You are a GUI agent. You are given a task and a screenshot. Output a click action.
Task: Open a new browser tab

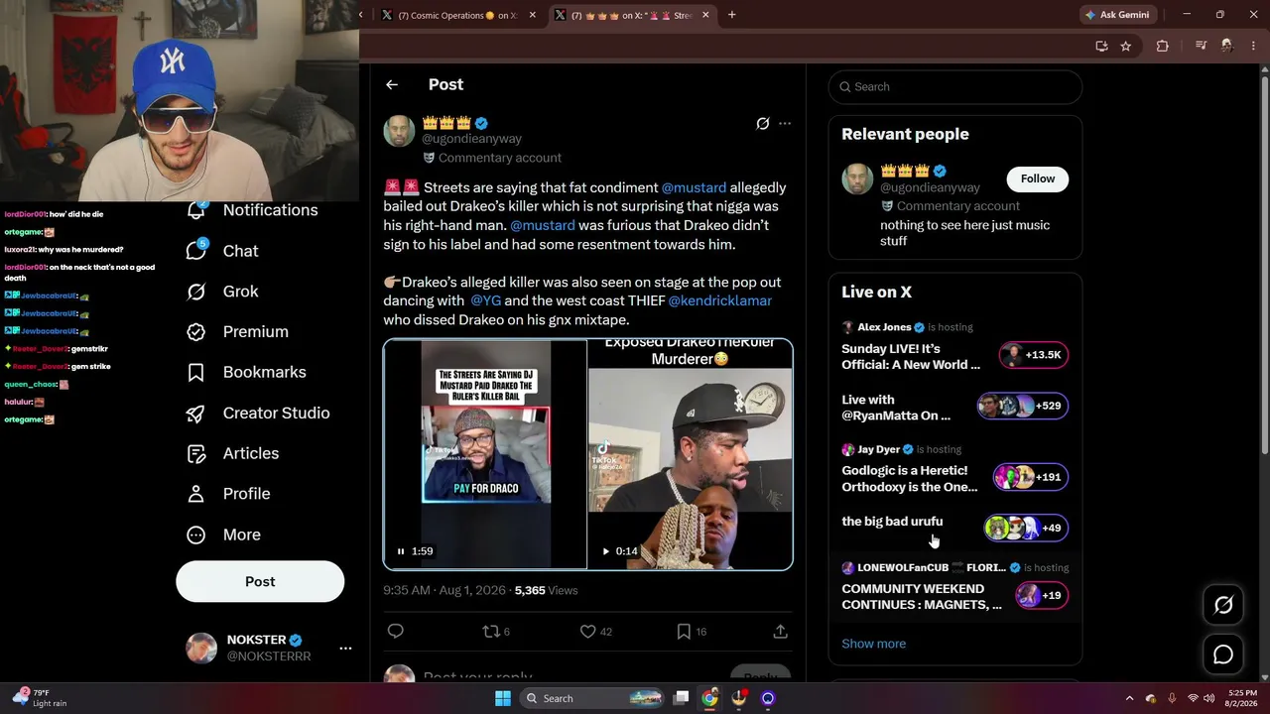[731, 15]
